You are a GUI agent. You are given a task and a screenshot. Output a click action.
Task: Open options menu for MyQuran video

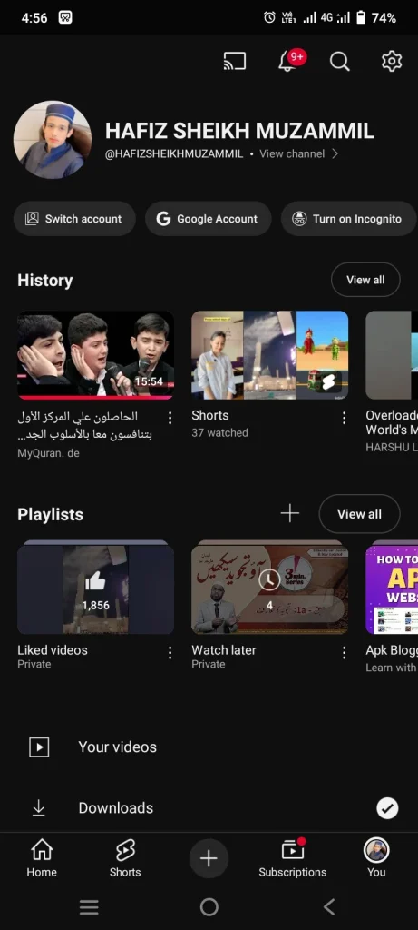click(170, 418)
